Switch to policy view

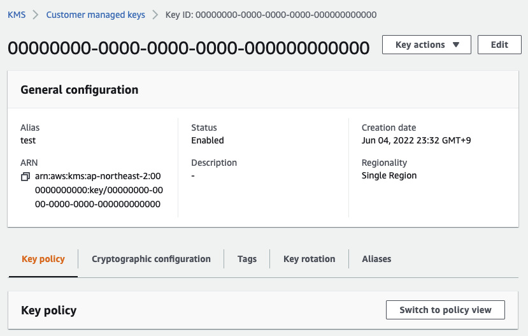click(445, 310)
